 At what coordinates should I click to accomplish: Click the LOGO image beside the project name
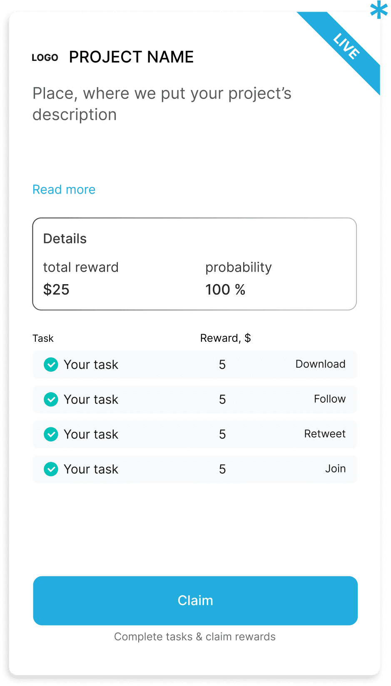coord(45,58)
